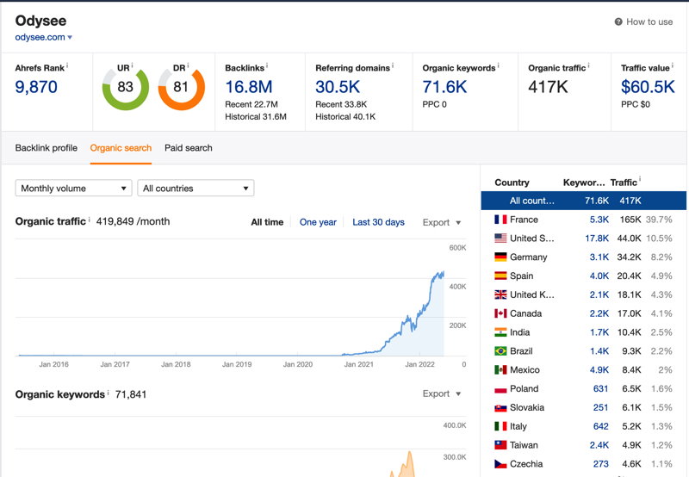Click the France flag icon
The image size is (689, 477).
(x=500, y=220)
